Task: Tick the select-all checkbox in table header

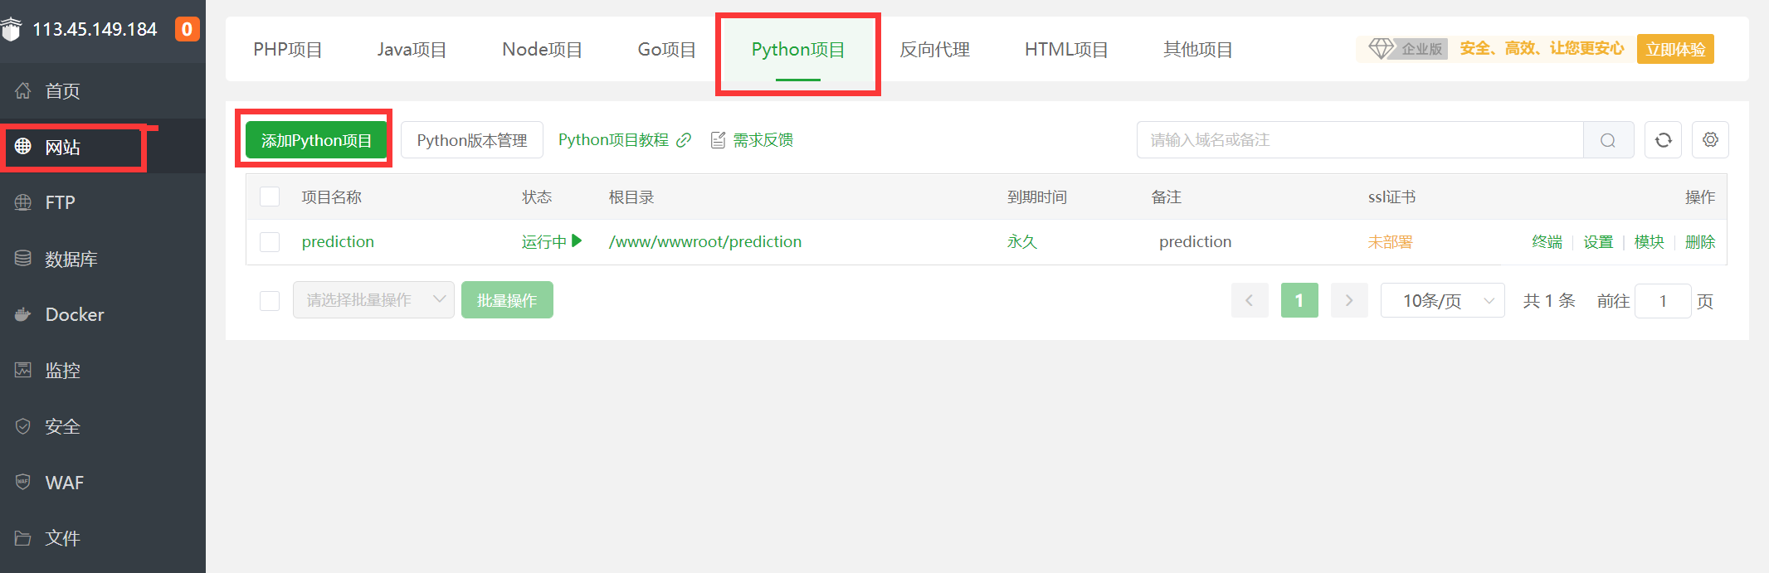Action: 270,197
